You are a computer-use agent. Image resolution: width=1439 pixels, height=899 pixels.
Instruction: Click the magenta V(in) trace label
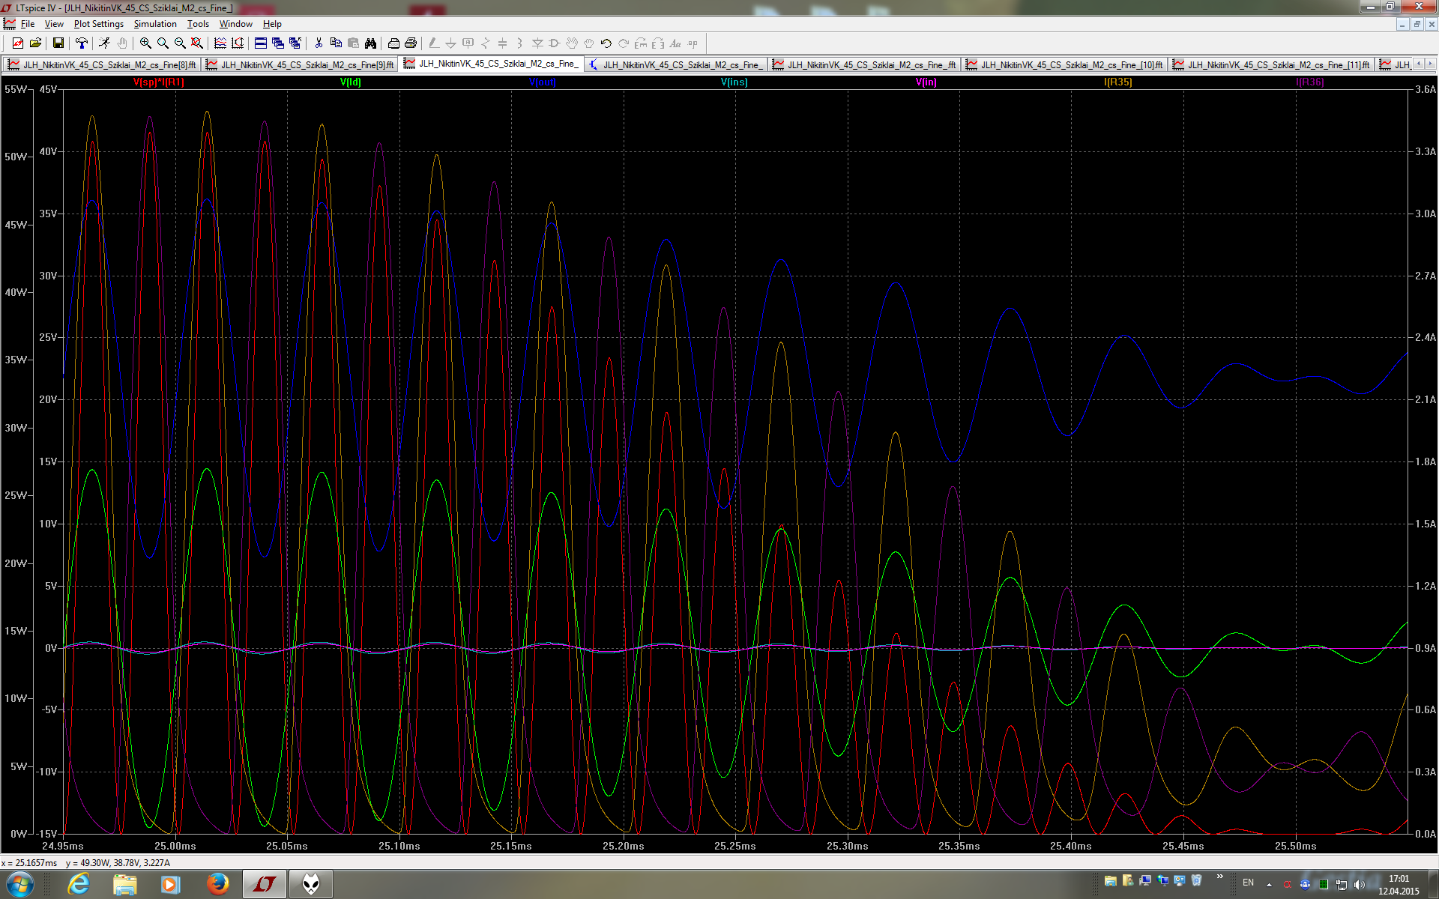(926, 82)
